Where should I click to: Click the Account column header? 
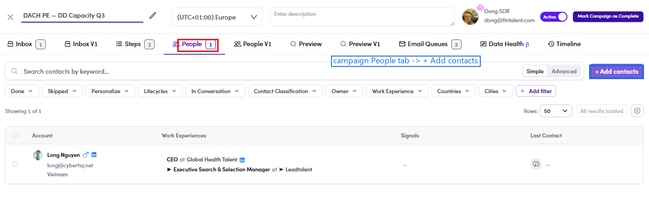[x=42, y=136]
